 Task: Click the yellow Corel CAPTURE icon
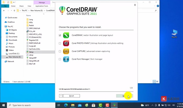[66, 51]
